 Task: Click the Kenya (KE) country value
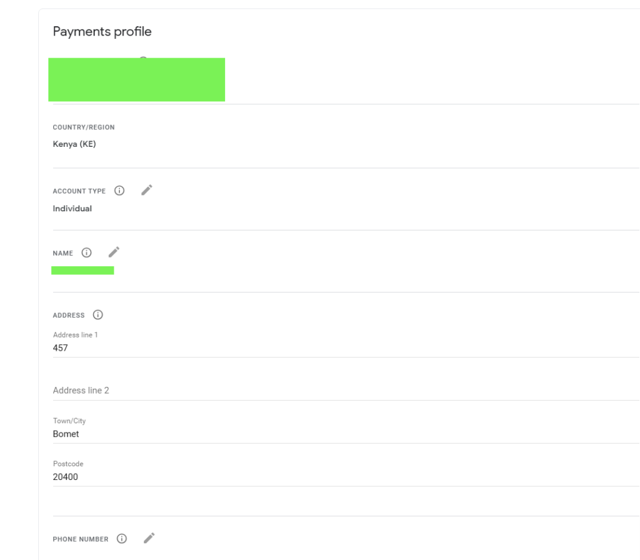74,144
